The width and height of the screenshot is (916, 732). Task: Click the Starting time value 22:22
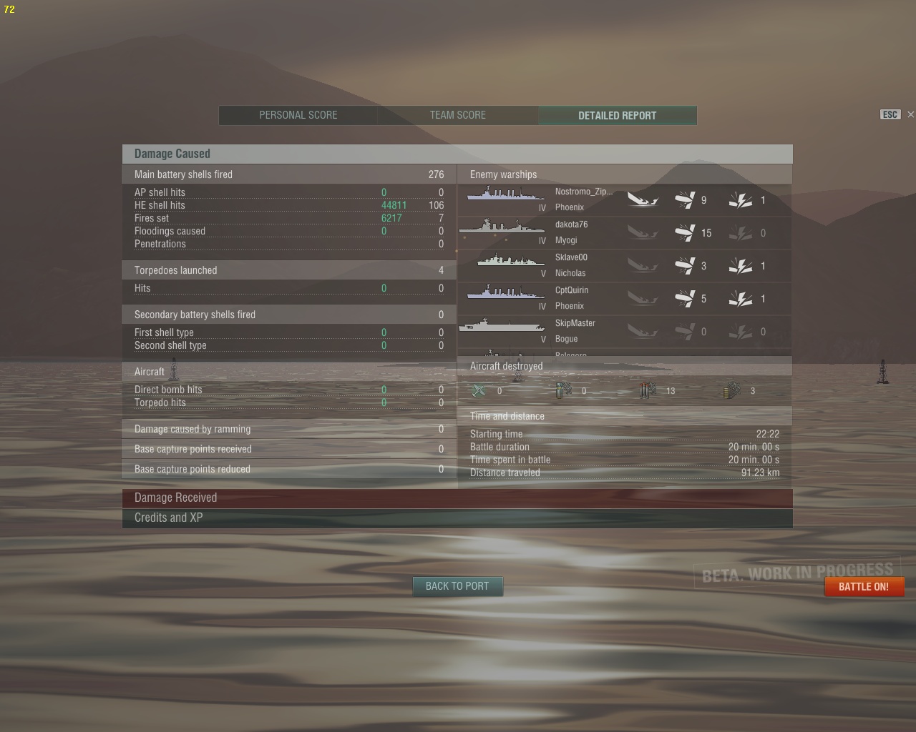[768, 434]
